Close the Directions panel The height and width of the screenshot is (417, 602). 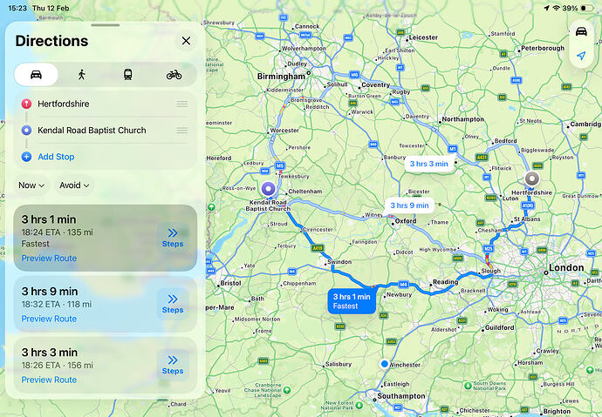186,41
